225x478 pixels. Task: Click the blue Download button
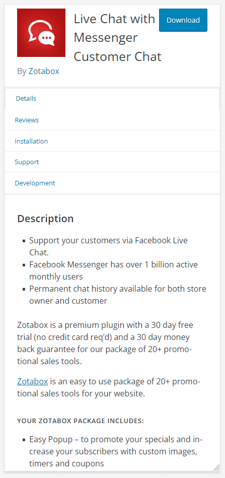(x=183, y=20)
